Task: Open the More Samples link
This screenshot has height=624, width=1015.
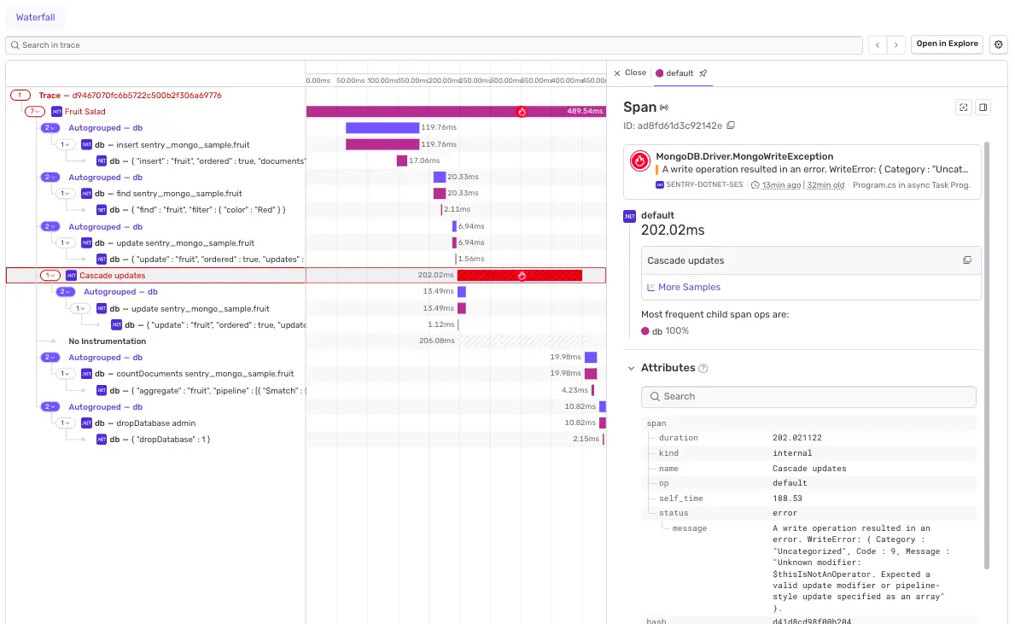Action: 684,287
